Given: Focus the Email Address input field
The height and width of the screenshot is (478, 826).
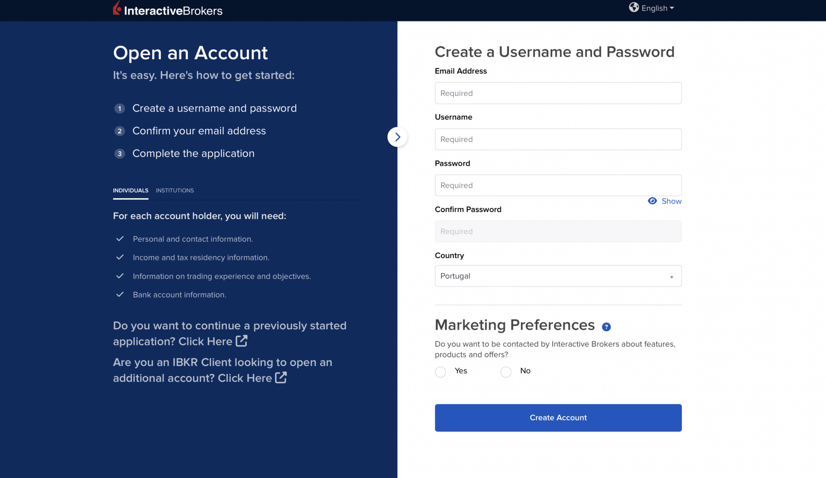Looking at the screenshot, I should [x=558, y=93].
